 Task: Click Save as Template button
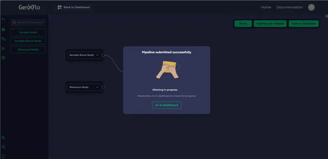pos(304,24)
